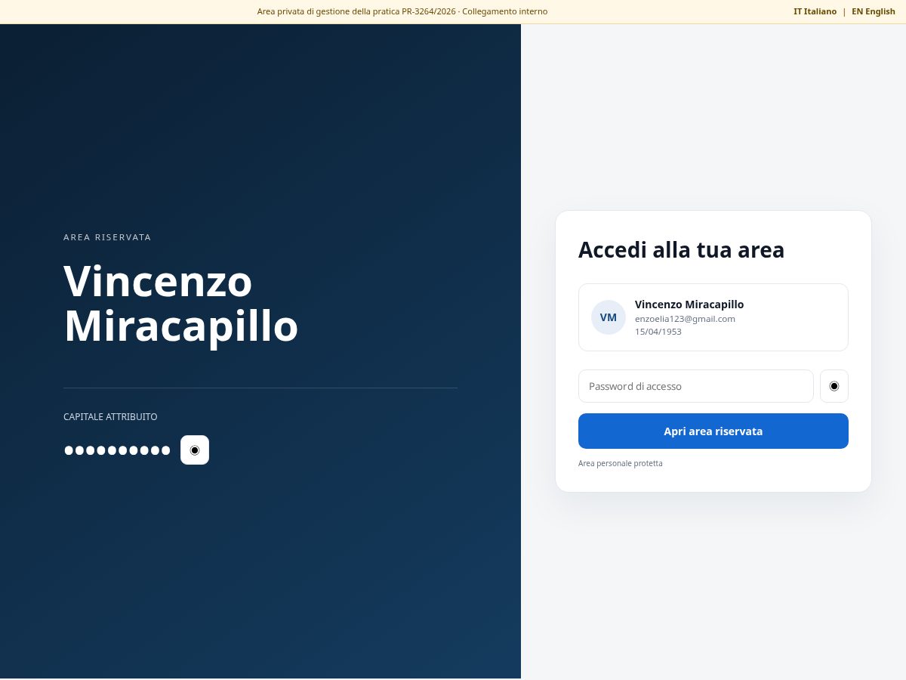Show the typed access password
The height and width of the screenshot is (680, 906).
click(834, 386)
